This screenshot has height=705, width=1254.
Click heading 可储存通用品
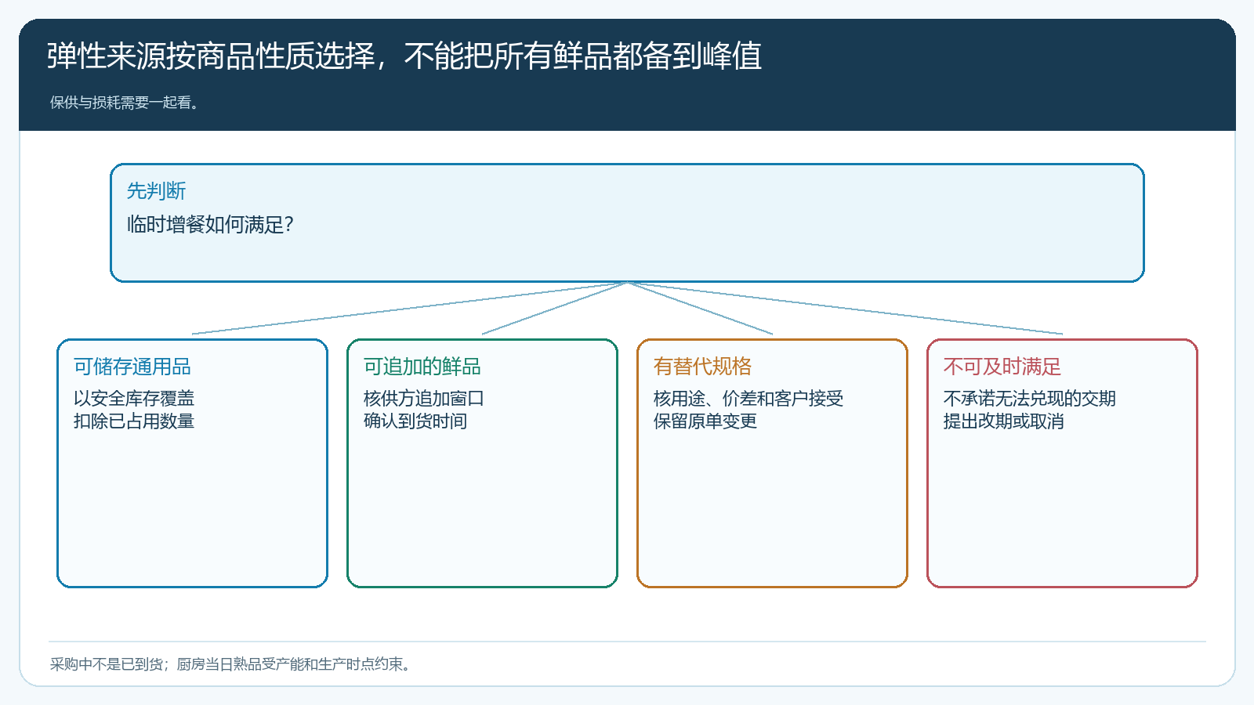click(x=132, y=367)
